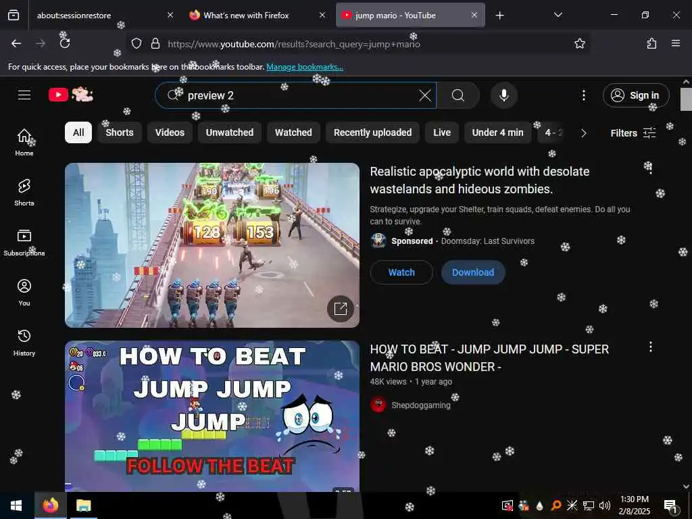
Task: Close the What's new with Firefox tab
Action: (322, 15)
